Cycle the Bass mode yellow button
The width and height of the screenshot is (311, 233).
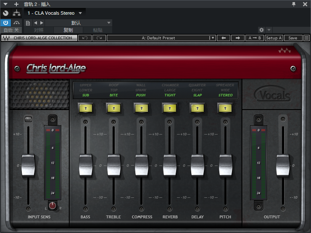coord(86,109)
